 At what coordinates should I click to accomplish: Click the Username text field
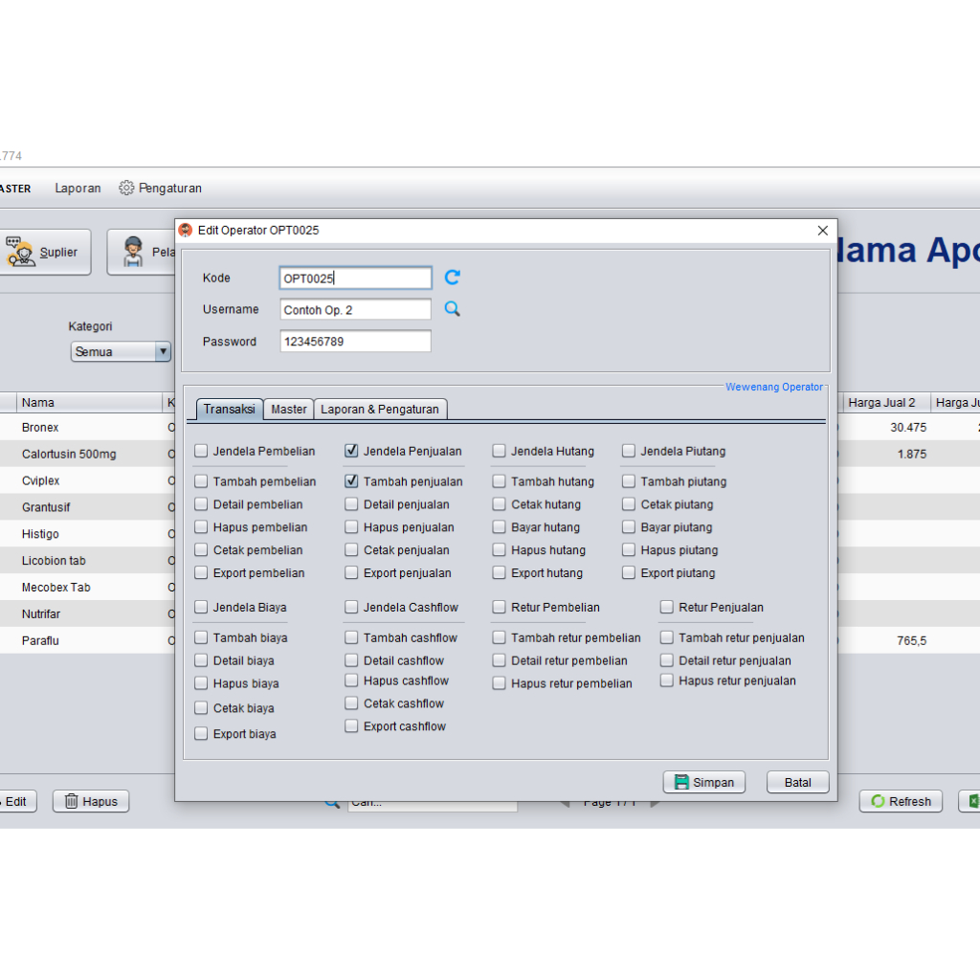pyautogui.click(x=355, y=310)
